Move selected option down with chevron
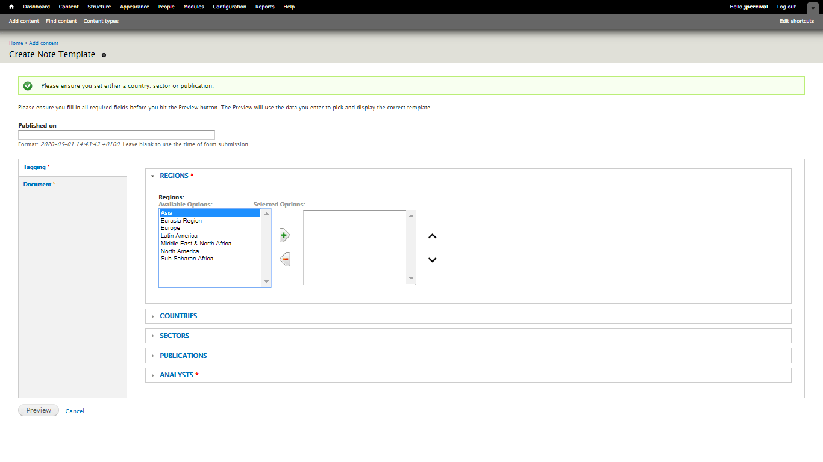This screenshot has height=462, width=823. point(432,260)
